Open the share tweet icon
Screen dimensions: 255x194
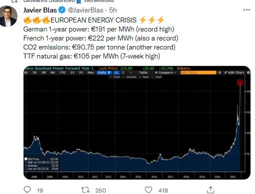210,190
